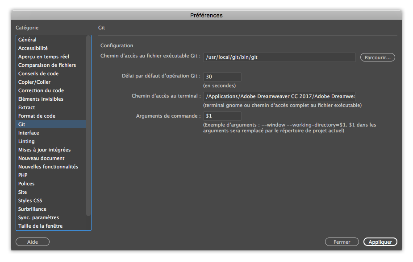Click the Fermer button
This screenshot has width=413, height=262.
coord(342,242)
